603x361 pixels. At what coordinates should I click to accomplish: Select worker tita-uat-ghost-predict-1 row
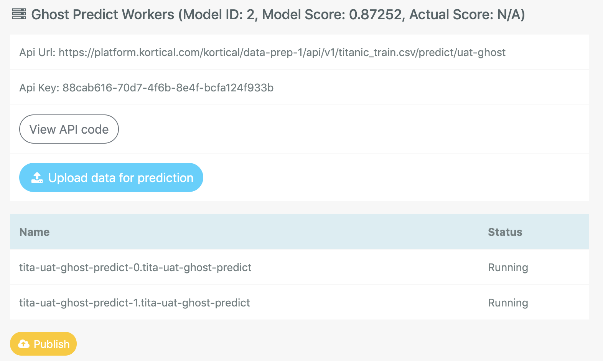300,303
